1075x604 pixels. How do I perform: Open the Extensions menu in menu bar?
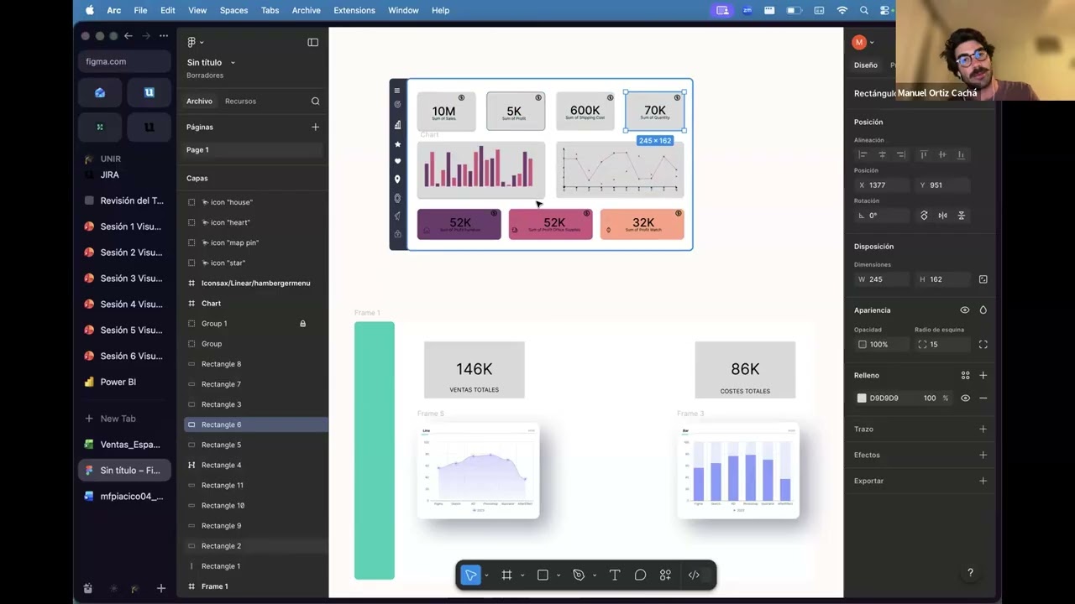[x=354, y=10]
